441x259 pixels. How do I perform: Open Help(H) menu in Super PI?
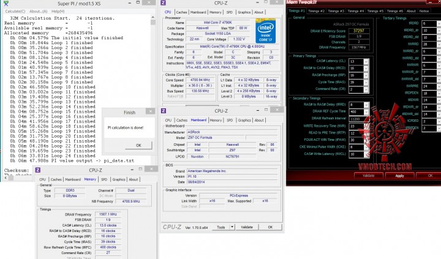coord(58,11)
